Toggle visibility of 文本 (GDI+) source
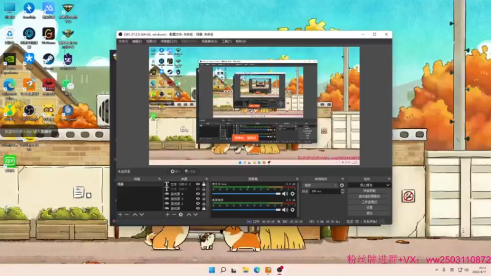This screenshot has height=276, width=491. pyautogui.click(x=198, y=189)
